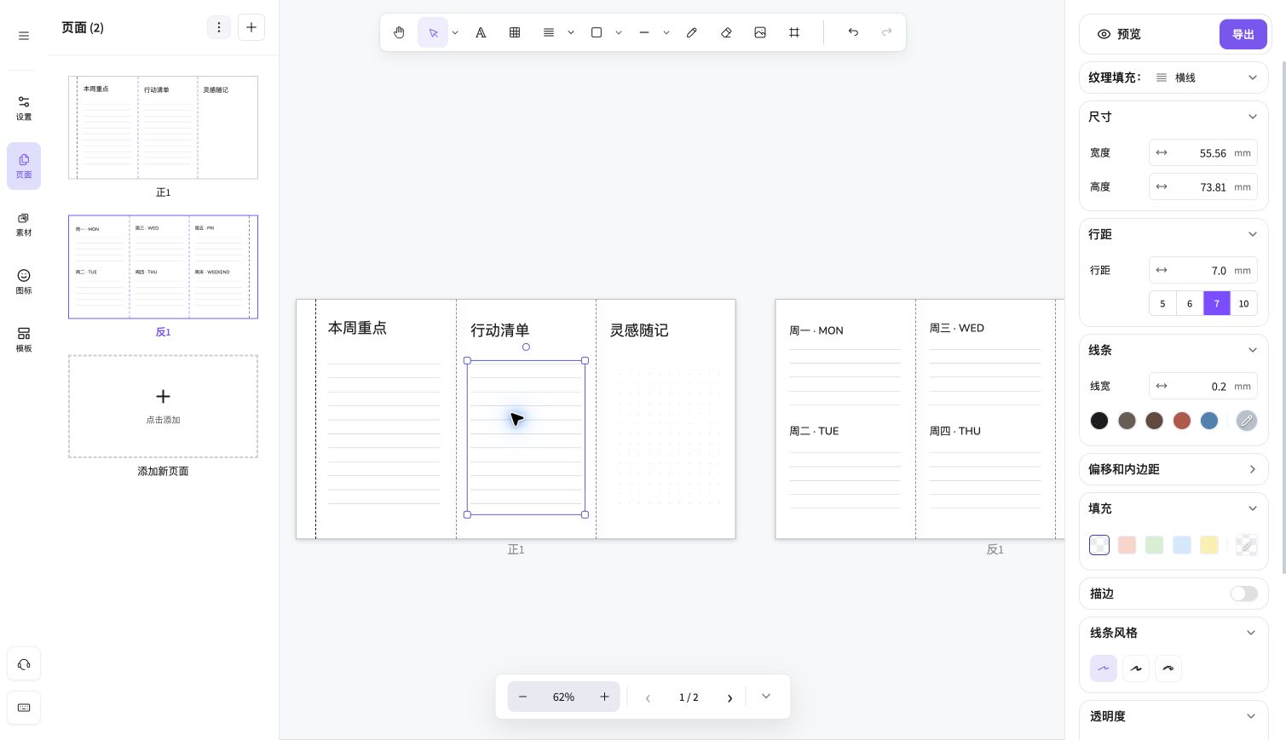1286x740 pixels.
Task: Open the 素材 sidebar tab
Action: 24,224
